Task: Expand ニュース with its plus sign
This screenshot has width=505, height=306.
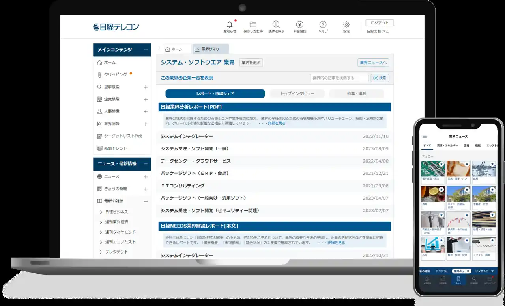Action: point(146,177)
